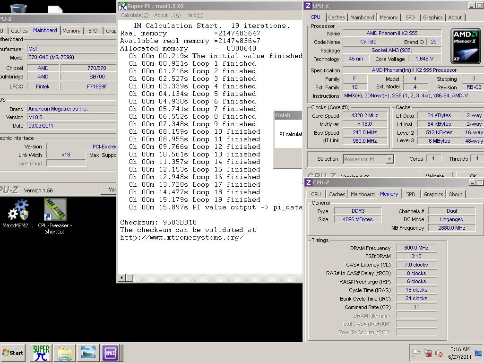This screenshot has width=484, height=363.
Task: Click the Checksum 9583BB18 line
Action: [x=158, y=222]
